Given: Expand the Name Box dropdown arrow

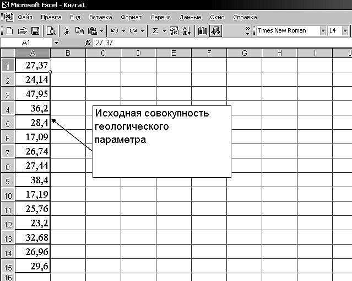Looking at the screenshot, I should pyautogui.click(x=56, y=43).
